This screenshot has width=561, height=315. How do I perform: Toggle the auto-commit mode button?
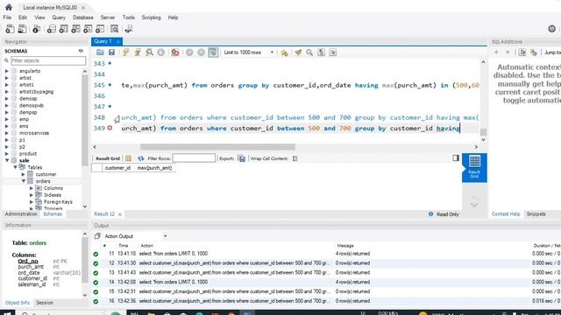[x=213, y=52]
